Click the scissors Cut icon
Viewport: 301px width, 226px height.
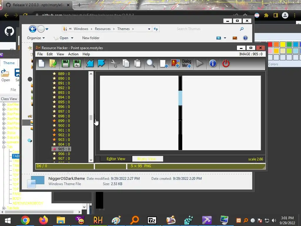[x=115, y=64]
